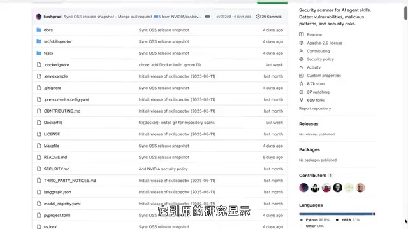
Task: Click the history clock icon near Commits
Action: pyautogui.click(x=258, y=17)
